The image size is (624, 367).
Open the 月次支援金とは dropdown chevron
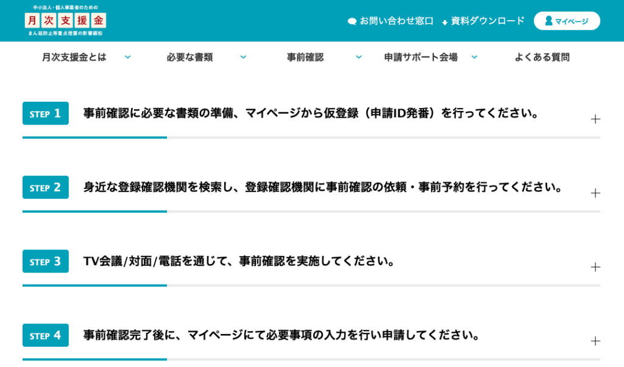coord(127,57)
